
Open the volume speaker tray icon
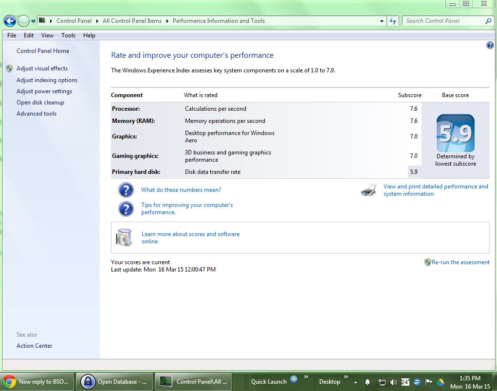coord(393,382)
